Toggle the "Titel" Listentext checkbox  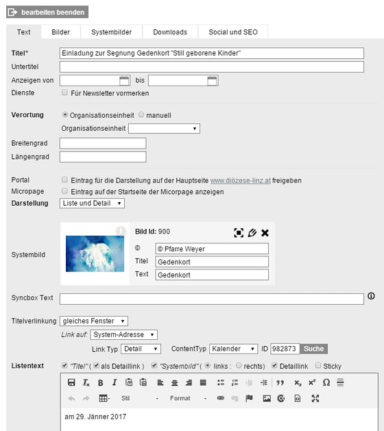(x=64, y=365)
